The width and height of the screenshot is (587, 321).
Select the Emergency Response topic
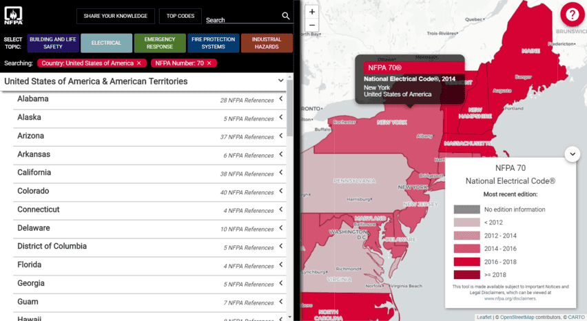pos(160,43)
